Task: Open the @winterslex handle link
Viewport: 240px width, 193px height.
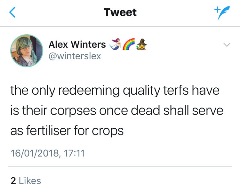Action: pos(75,56)
